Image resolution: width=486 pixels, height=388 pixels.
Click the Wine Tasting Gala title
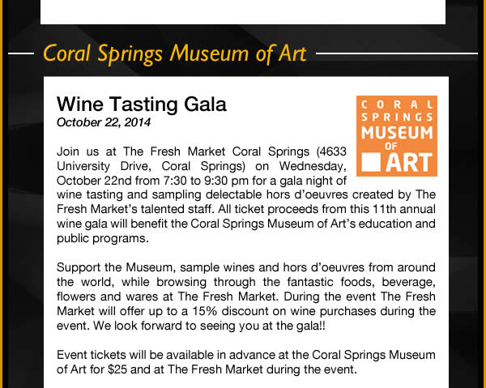tap(142, 104)
